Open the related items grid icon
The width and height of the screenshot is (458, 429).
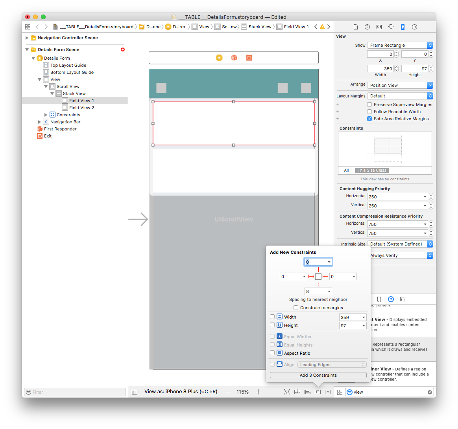28,27
